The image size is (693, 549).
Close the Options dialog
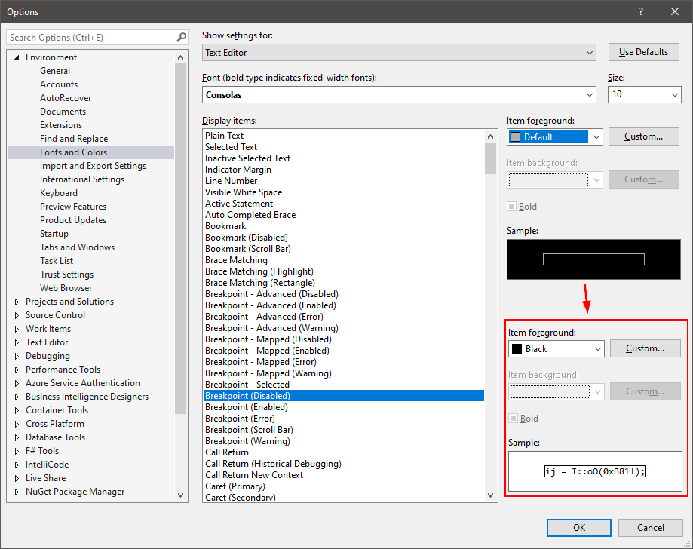675,11
